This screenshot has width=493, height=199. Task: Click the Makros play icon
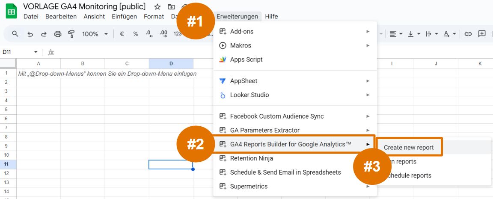tap(223, 45)
